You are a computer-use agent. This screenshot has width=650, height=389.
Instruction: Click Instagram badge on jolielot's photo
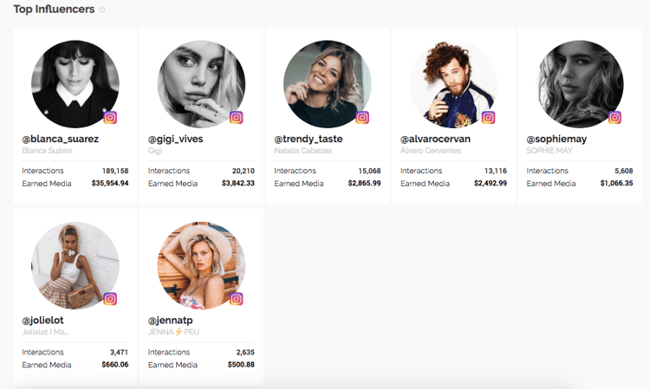[110, 299]
